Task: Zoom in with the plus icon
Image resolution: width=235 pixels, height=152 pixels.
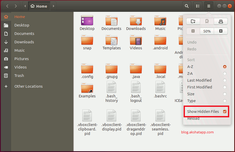Action: (x=221, y=31)
